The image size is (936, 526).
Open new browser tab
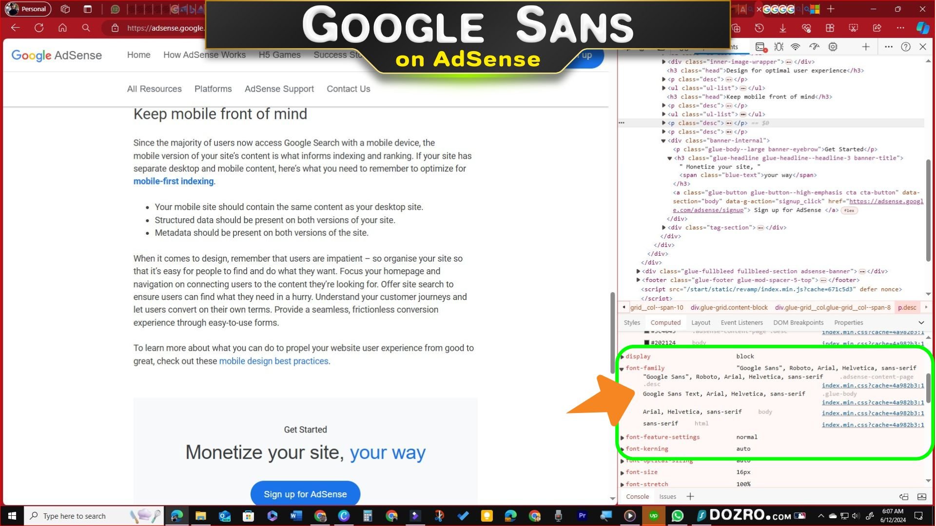(831, 9)
